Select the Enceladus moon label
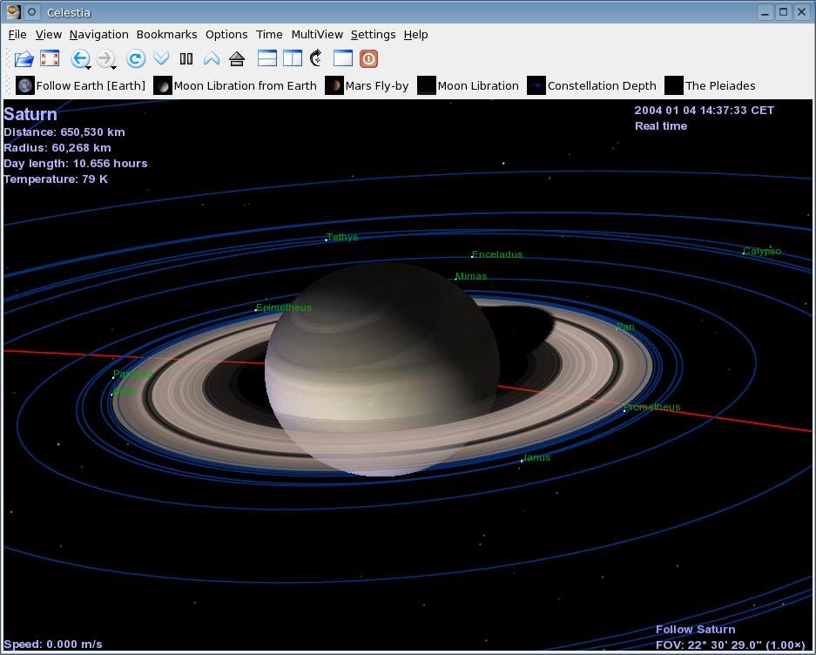 (x=496, y=254)
